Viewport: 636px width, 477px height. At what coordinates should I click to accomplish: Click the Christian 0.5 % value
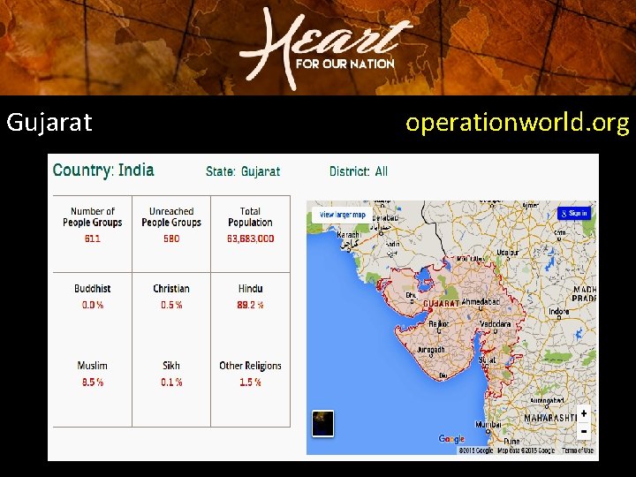pos(171,305)
